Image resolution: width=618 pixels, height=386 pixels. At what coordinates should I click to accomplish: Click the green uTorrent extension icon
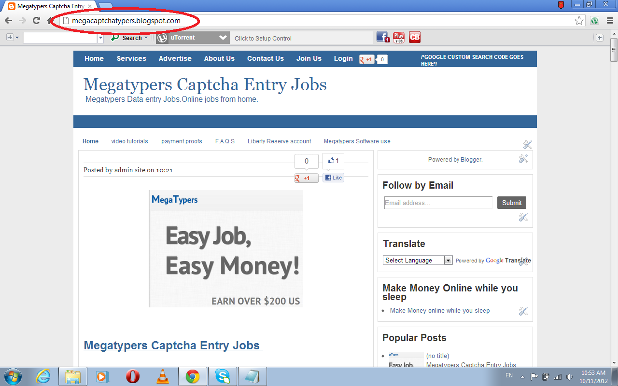(x=595, y=21)
